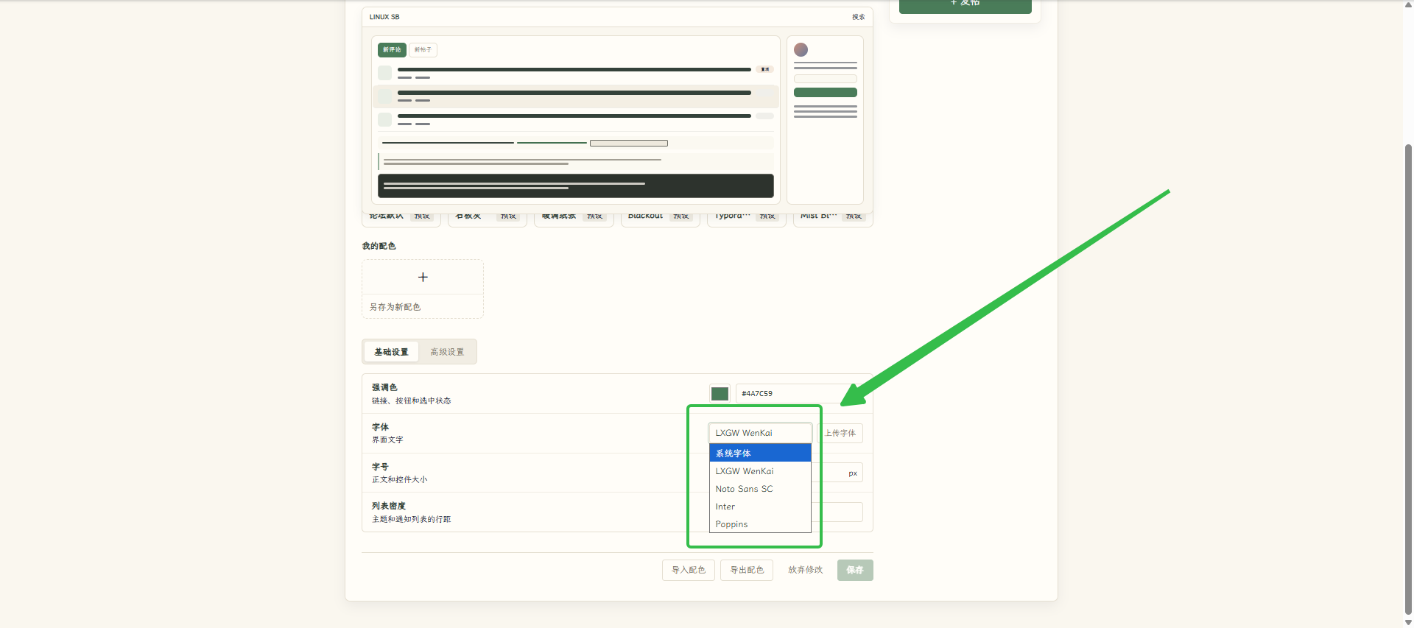
Task: Collapse the font select box showing LXGW WenKai
Action: point(760,433)
